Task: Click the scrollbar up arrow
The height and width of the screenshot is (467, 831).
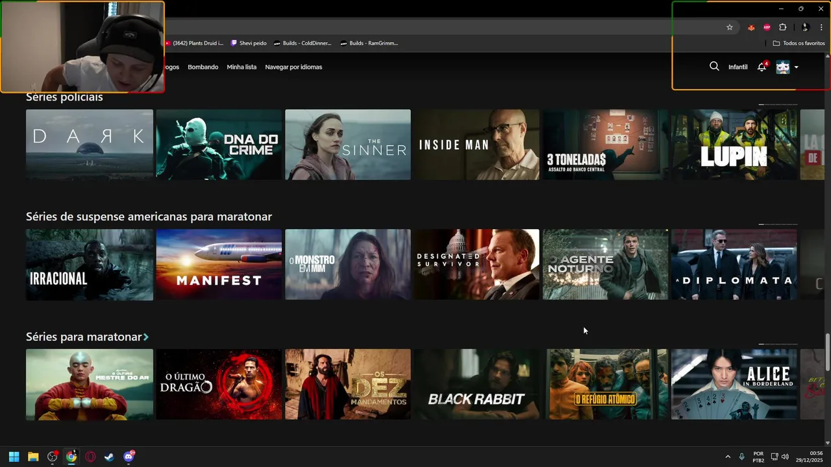Action: point(827,56)
